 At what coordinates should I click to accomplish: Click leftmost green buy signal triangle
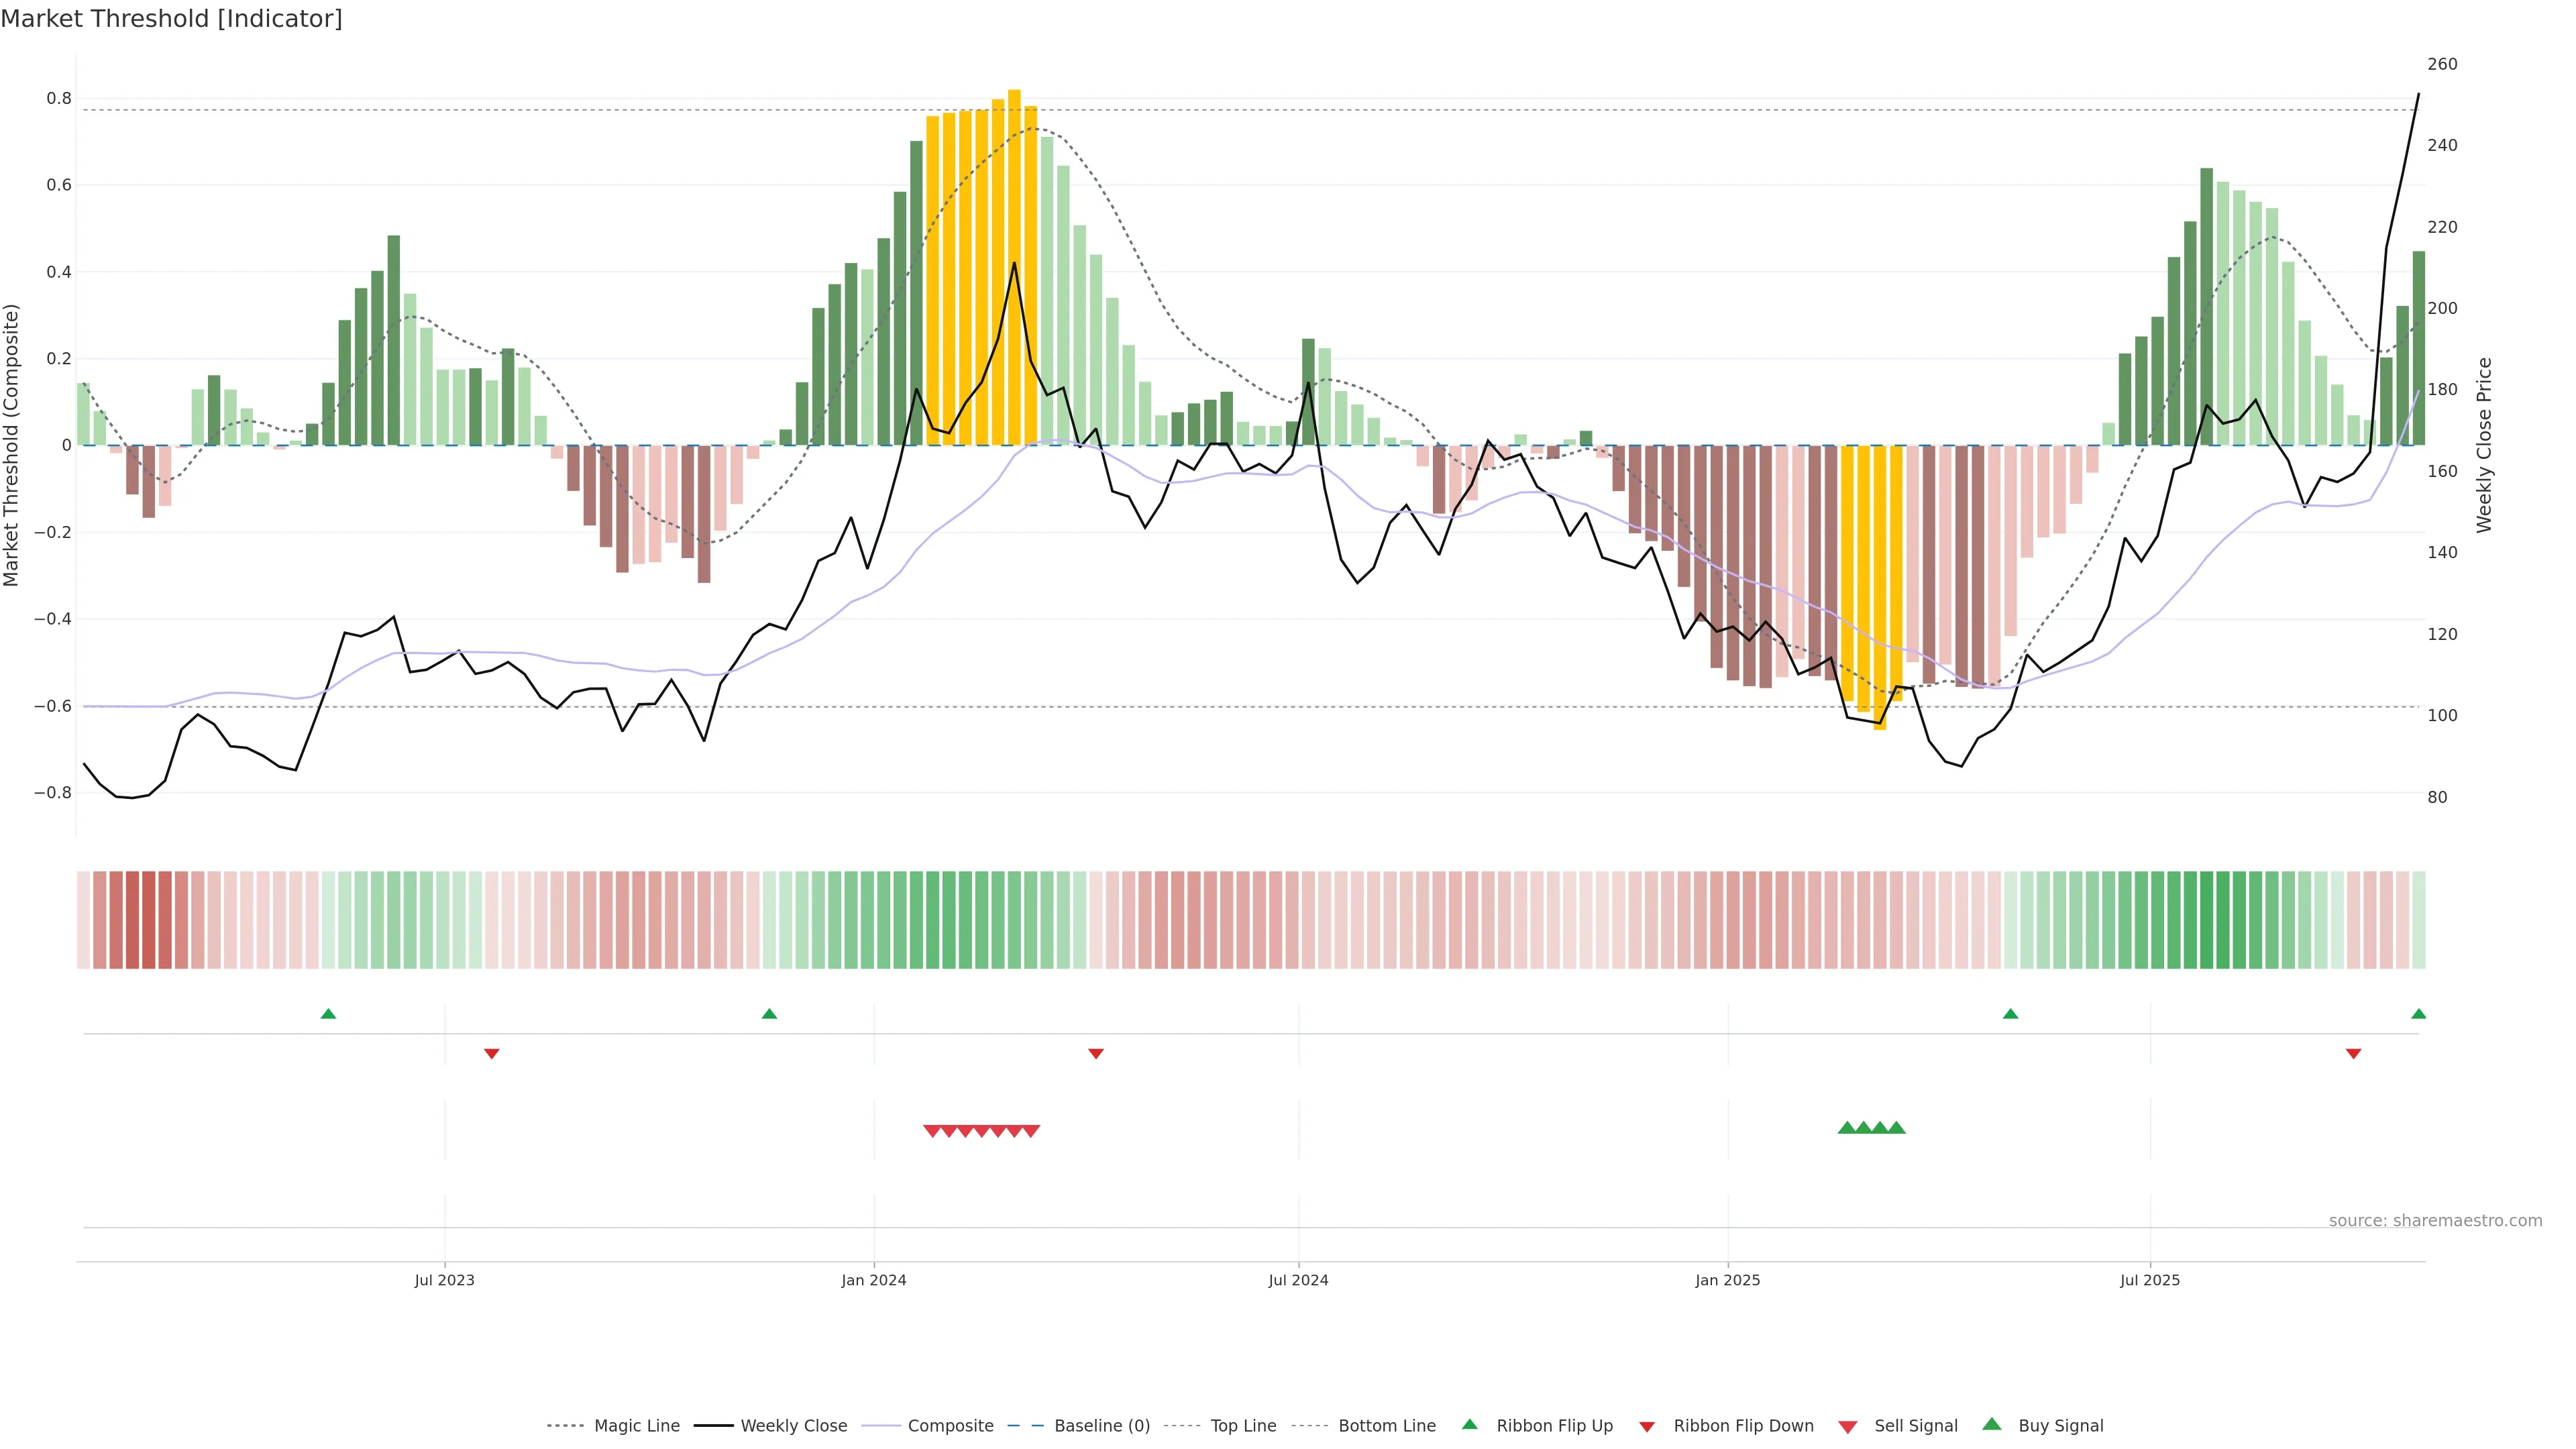coord(1847,1128)
